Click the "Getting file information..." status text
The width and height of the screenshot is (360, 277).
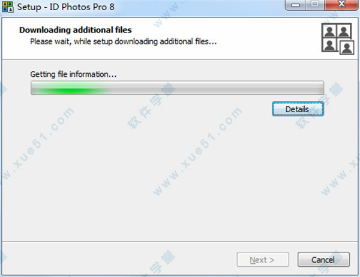73,74
